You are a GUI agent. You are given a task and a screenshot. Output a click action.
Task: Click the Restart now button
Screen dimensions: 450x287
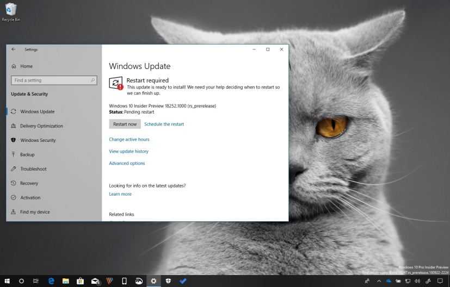coord(125,124)
